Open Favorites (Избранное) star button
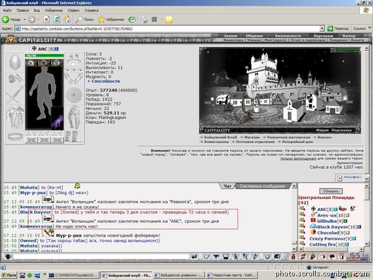The height and width of the screenshot is (280, 373). pos(111,19)
